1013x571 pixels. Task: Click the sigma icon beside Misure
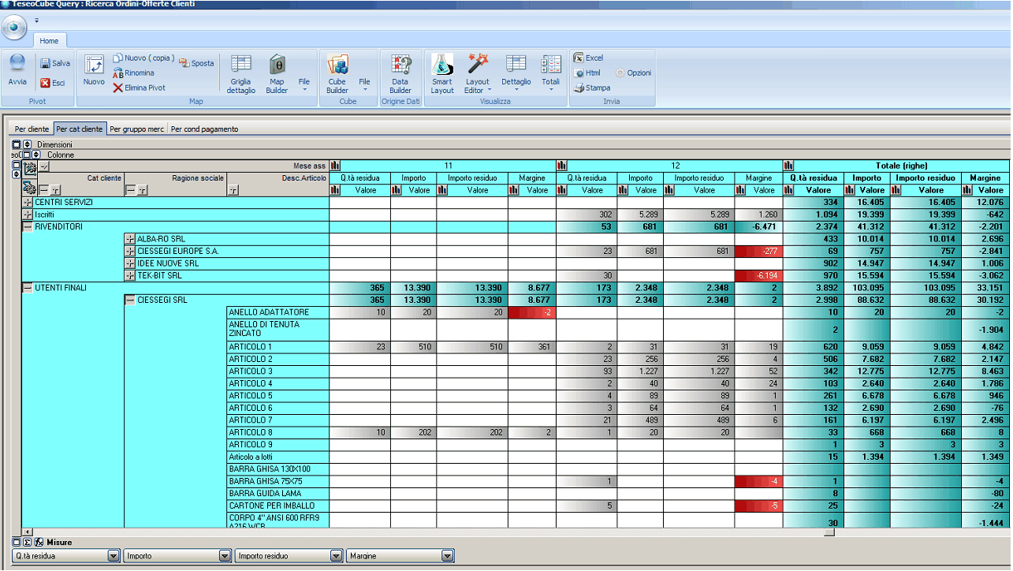tap(28, 542)
